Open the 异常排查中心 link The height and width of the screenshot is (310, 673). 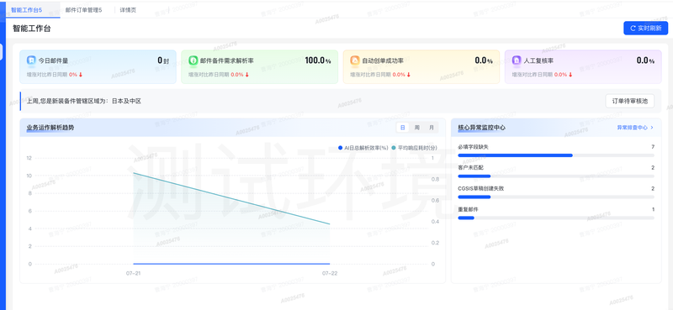(x=633, y=128)
